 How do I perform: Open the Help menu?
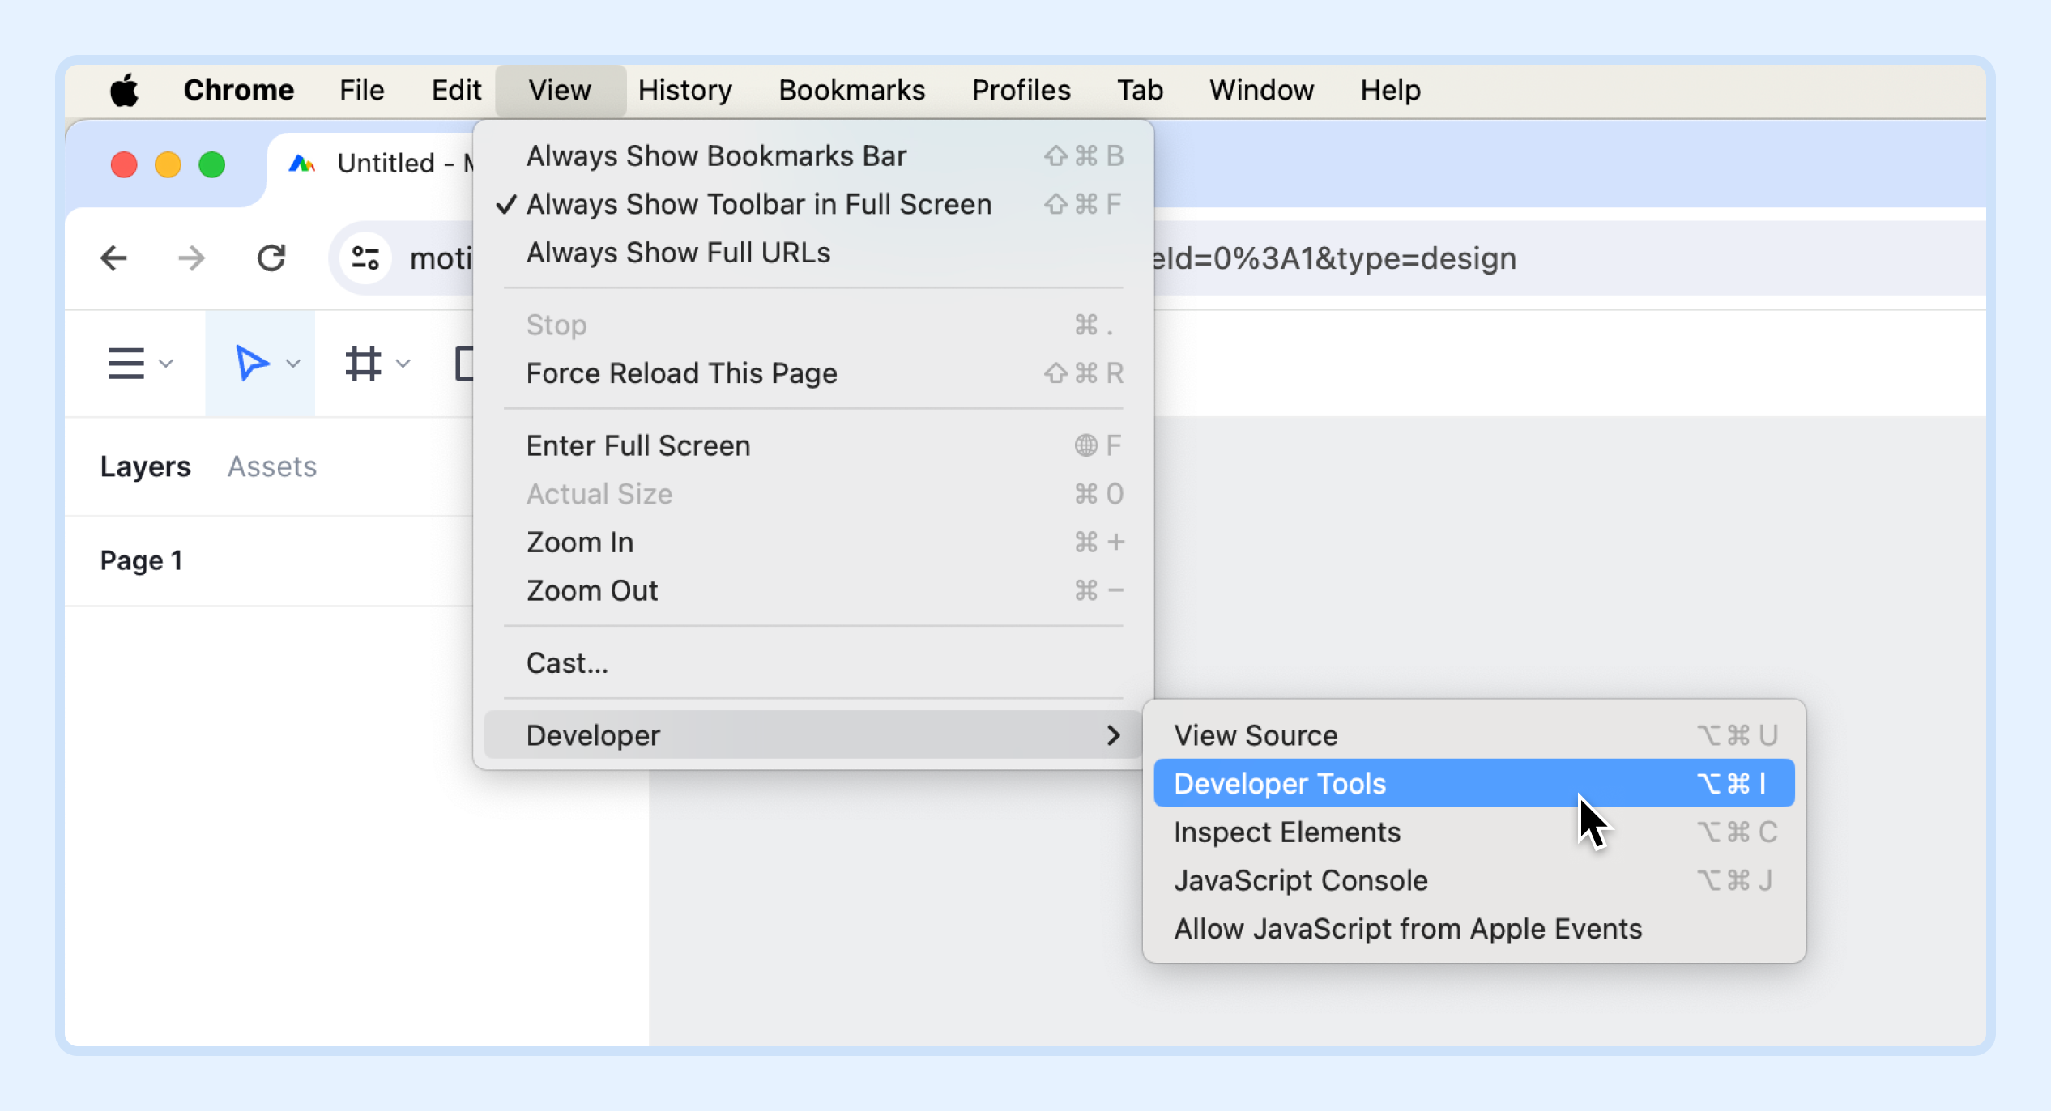1390,90
